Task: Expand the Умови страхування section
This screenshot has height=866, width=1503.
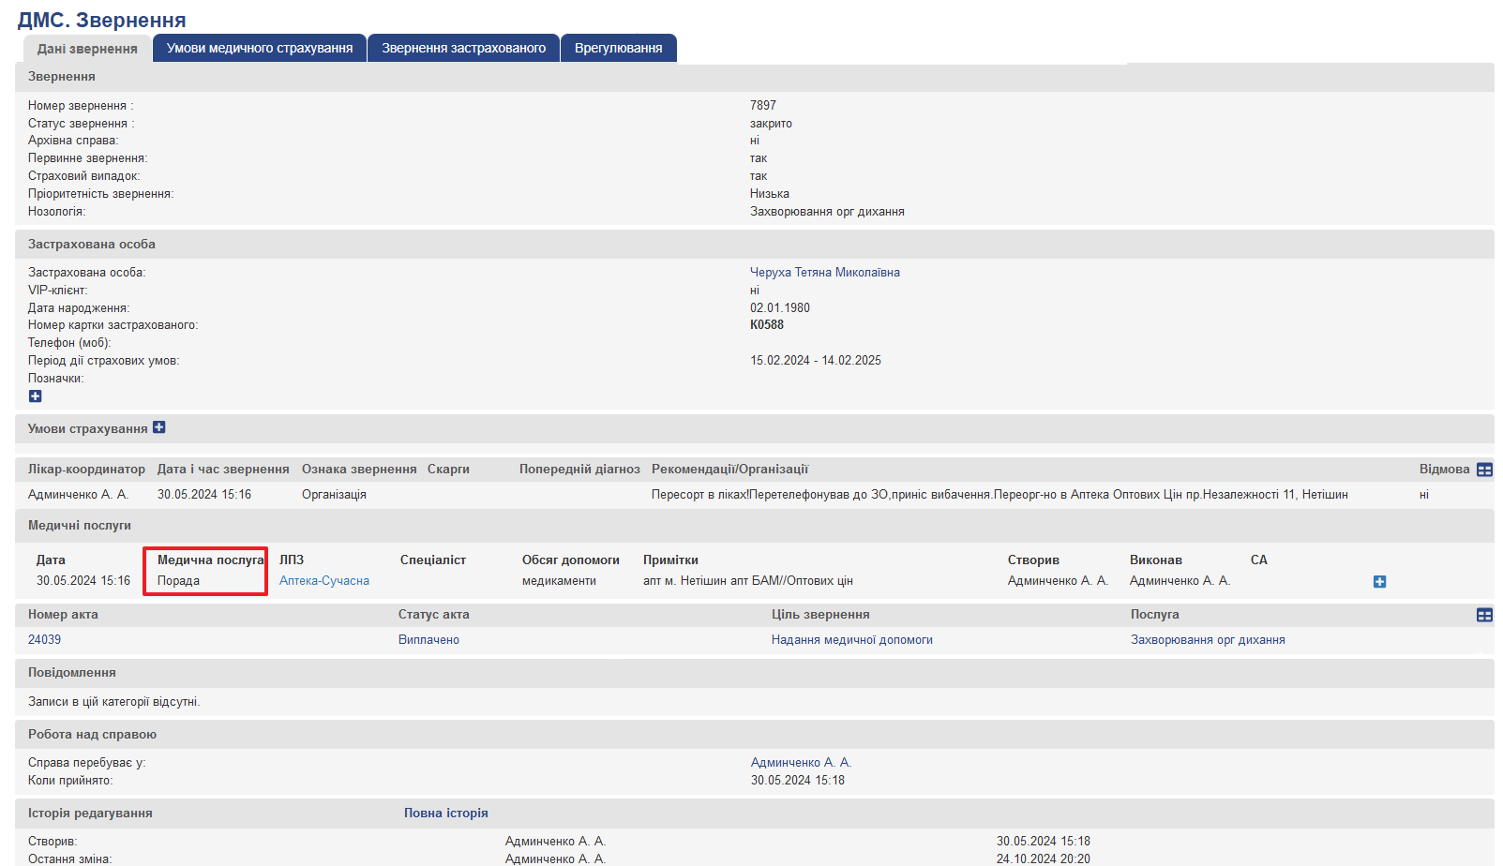Action: 159,427
